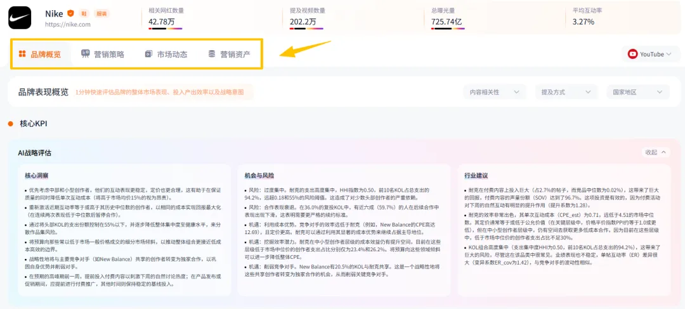Image resolution: width=685 pixels, height=309 pixels.
Task: Click the color bar under 42.78万
Action: pyautogui.click(x=165, y=29)
